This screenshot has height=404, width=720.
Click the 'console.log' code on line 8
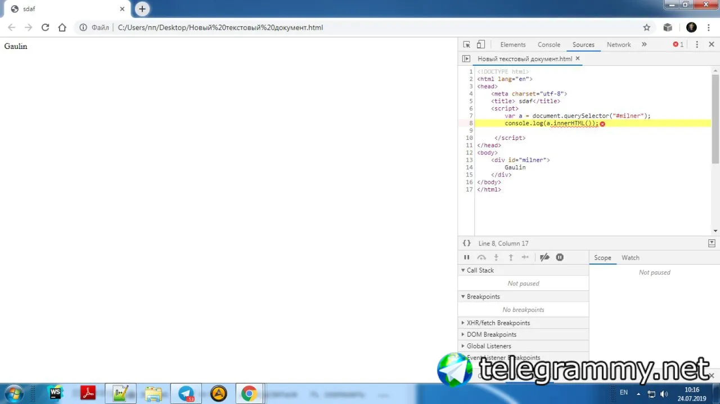[523, 123]
